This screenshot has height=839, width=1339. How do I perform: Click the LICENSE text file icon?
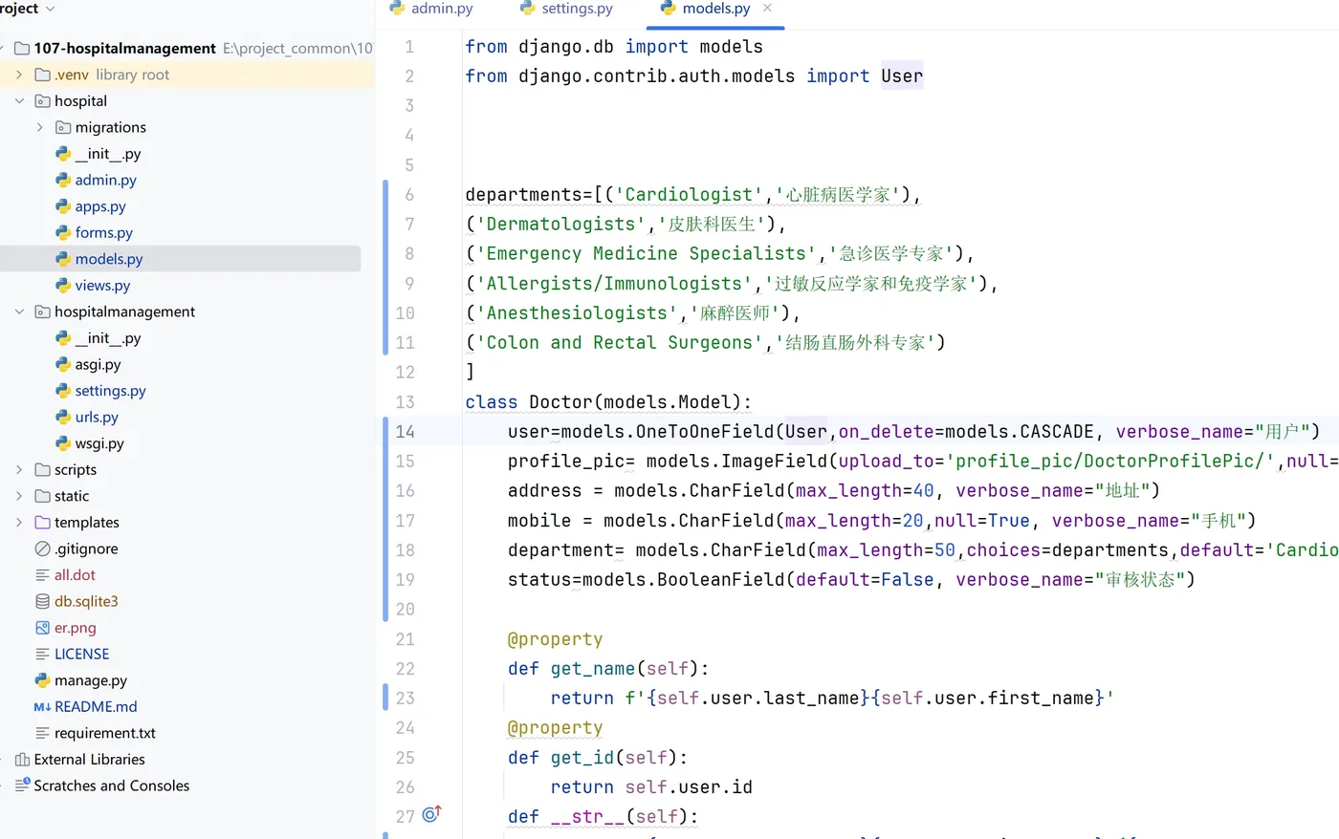click(42, 654)
